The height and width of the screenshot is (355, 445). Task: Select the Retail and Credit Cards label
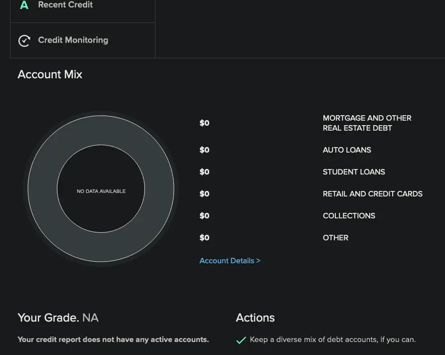coord(372,194)
